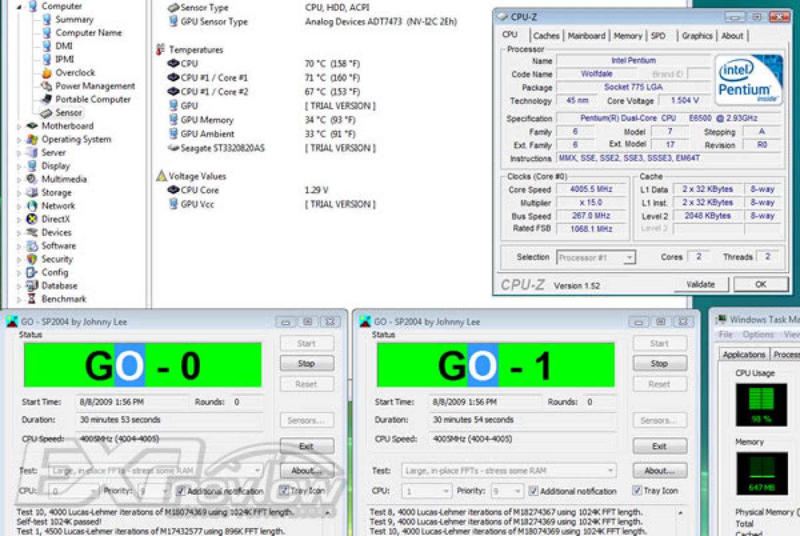800x536 pixels.
Task: Switch to the About tab in CPU-Z
Action: click(x=732, y=36)
